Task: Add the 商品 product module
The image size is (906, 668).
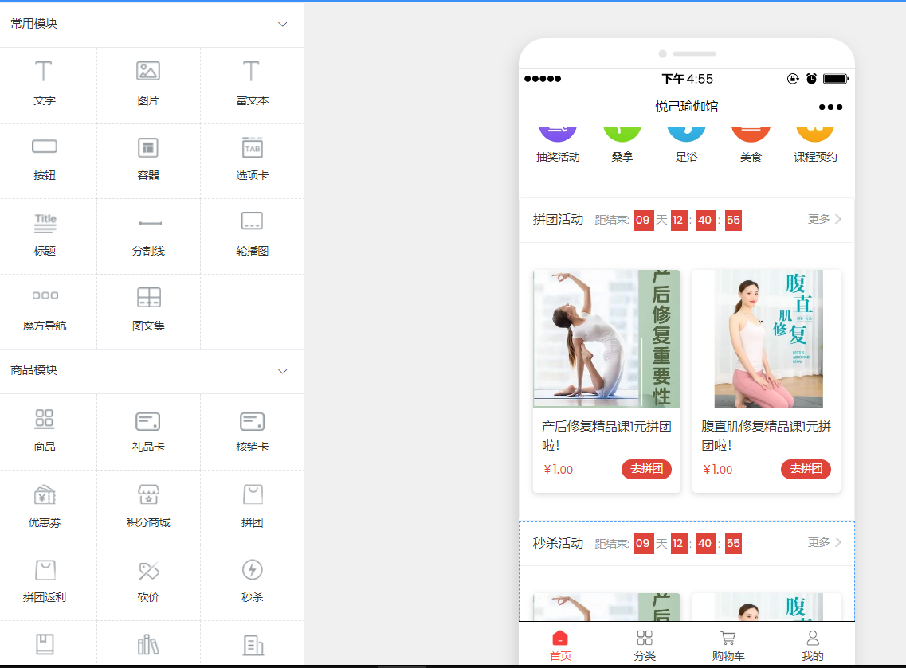Action: (45, 432)
